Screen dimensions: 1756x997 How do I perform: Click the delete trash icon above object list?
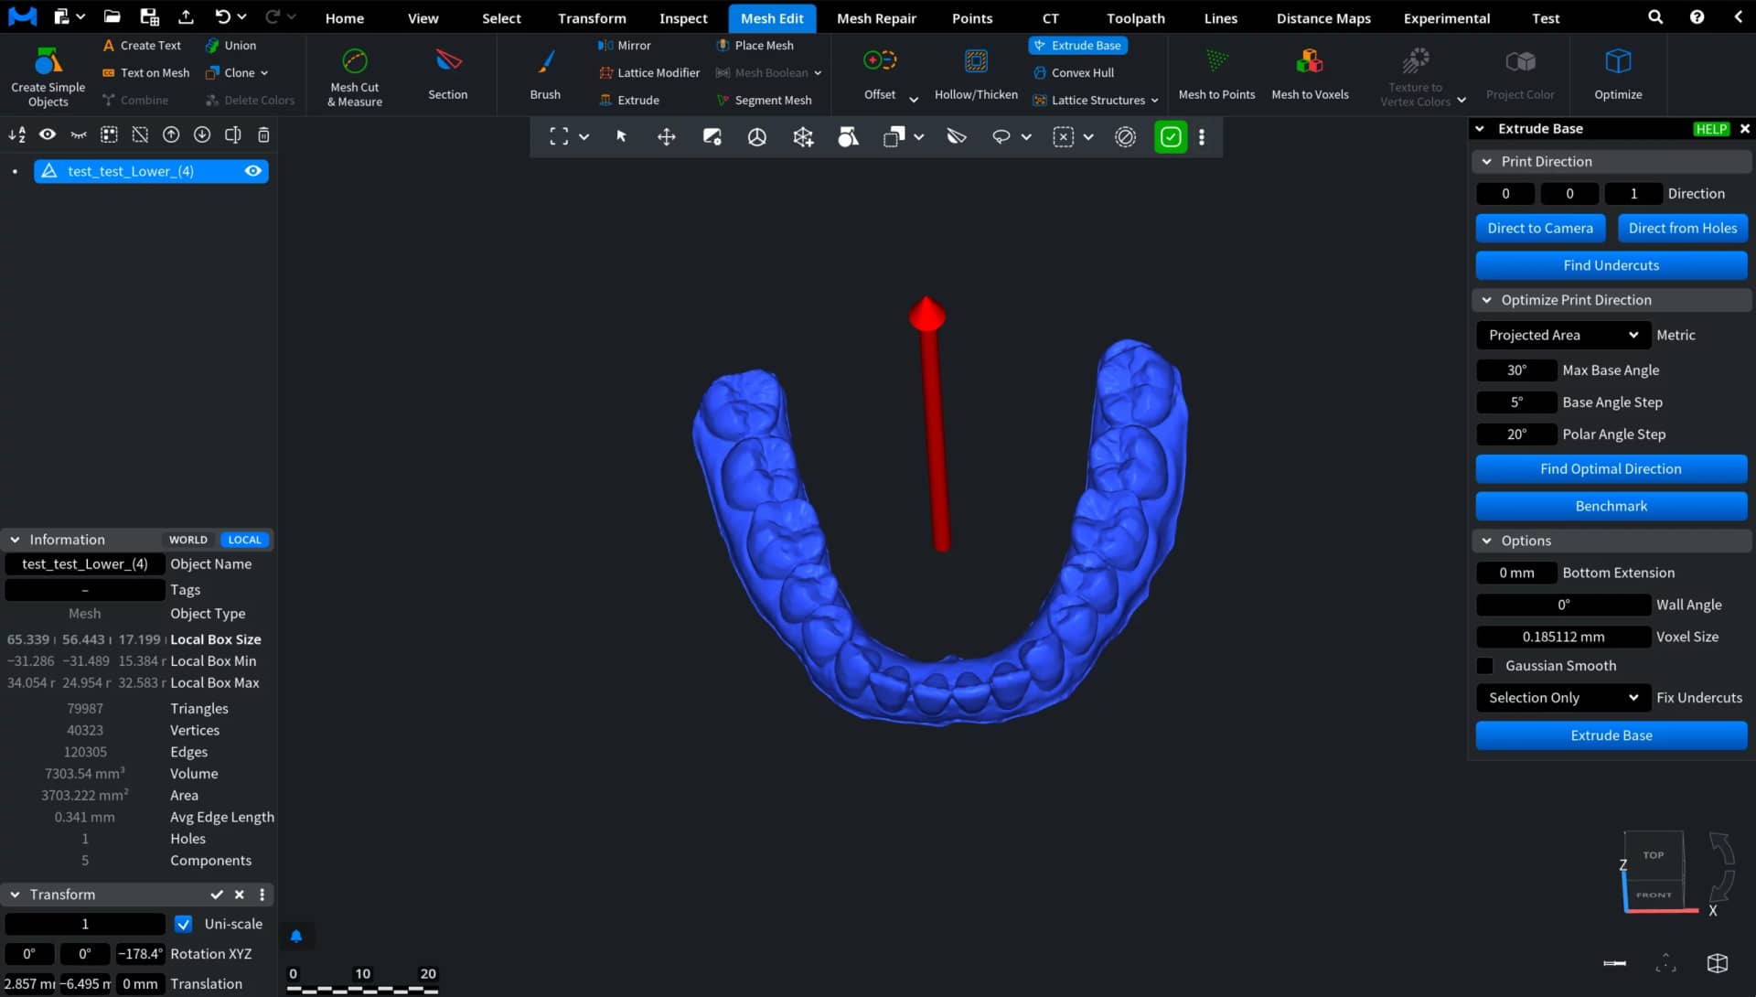(263, 134)
